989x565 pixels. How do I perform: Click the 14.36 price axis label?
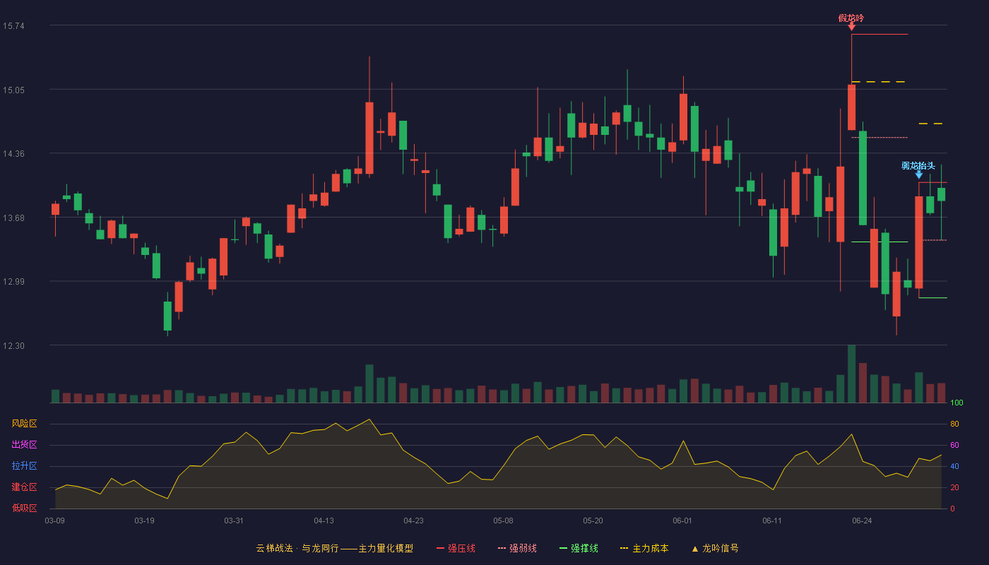(x=13, y=154)
